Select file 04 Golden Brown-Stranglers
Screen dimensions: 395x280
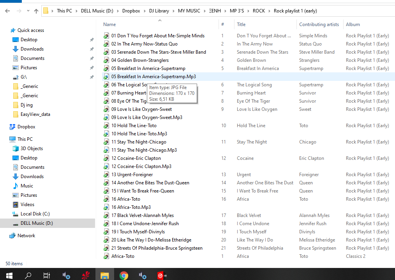click(x=140, y=60)
